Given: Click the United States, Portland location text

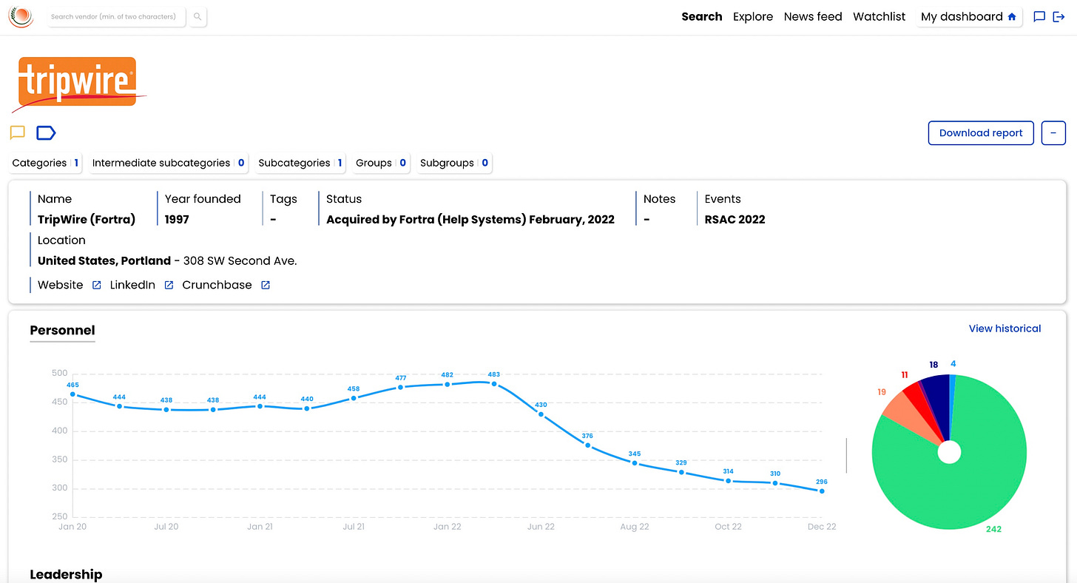Looking at the screenshot, I should [104, 260].
